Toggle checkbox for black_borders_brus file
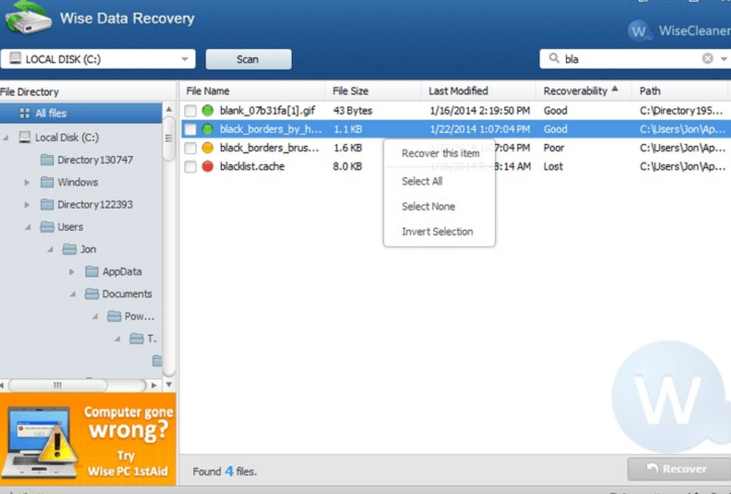This screenshot has width=731, height=494. [191, 148]
